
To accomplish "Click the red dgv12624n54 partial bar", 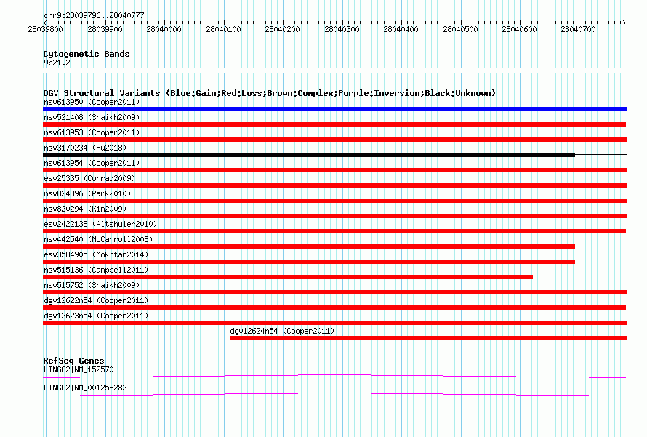I will (428, 338).
